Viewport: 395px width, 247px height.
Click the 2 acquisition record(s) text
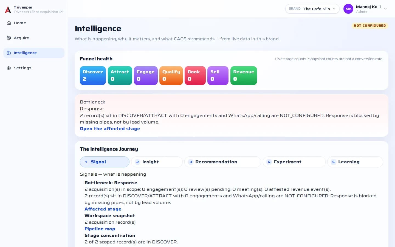click(x=110, y=222)
